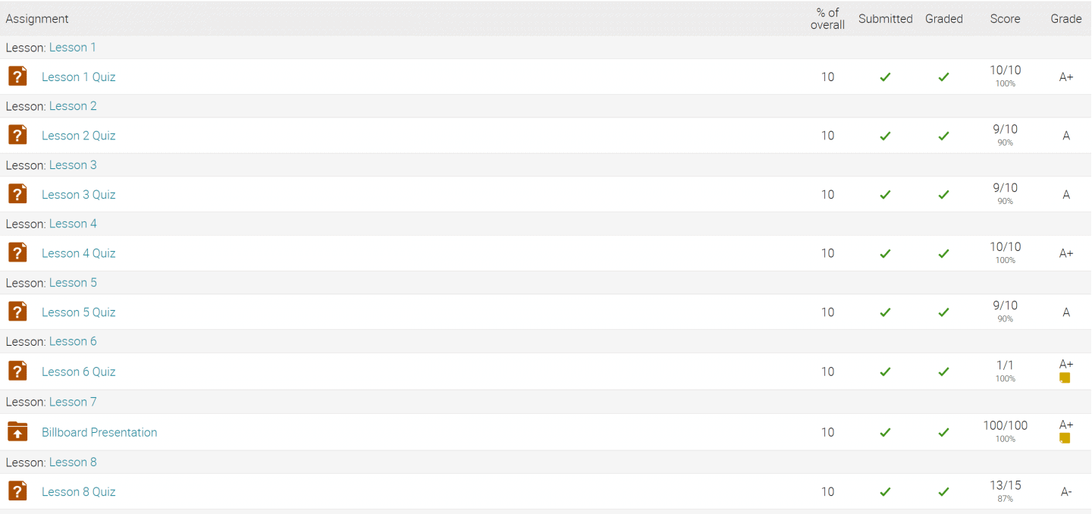
Task: Open the yellow note icon under Lesson 6 grade
Action: [x=1065, y=378]
